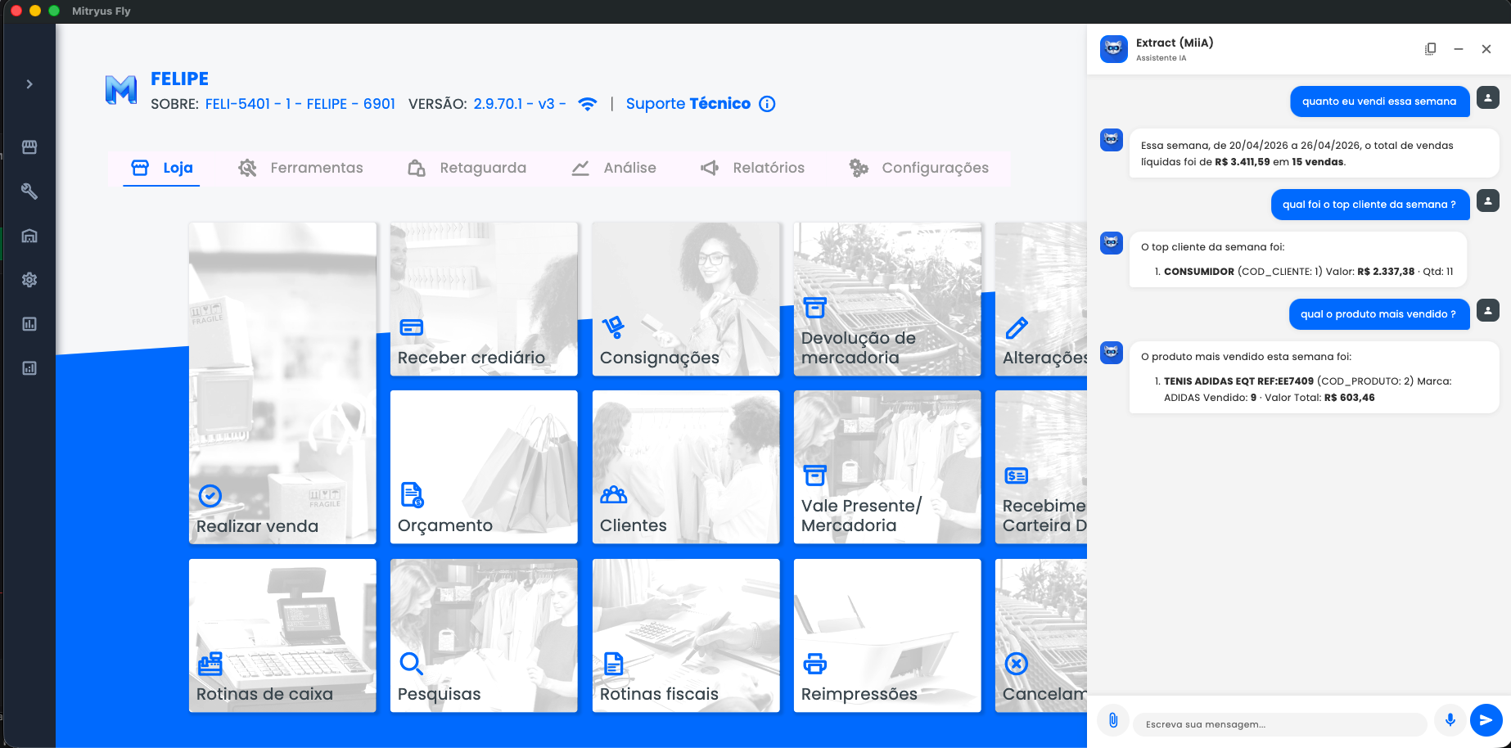The width and height of the screenshot is (1511, 748).
Task: Switch to the Ferramentas tab
Action: pos(300,168)
